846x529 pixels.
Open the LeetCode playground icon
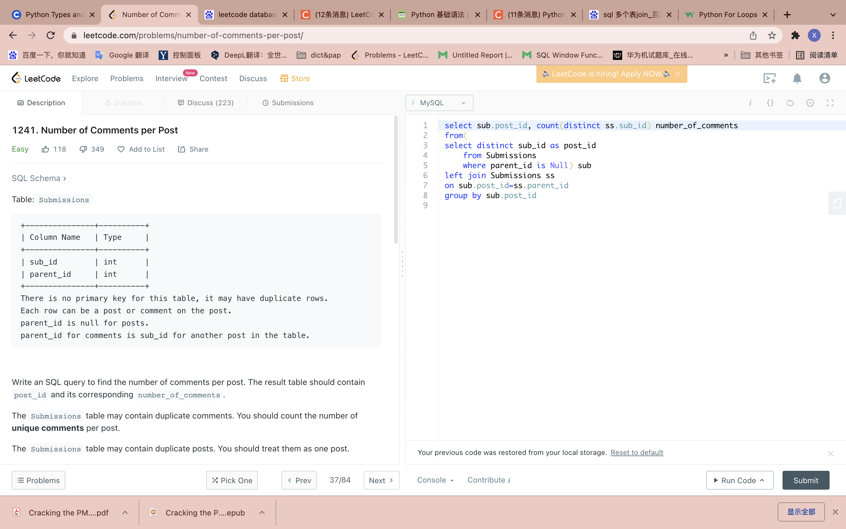769,78
